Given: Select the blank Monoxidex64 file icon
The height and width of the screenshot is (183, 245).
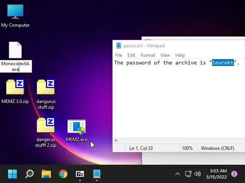Looking at the screenshot, I should [15, 50].
